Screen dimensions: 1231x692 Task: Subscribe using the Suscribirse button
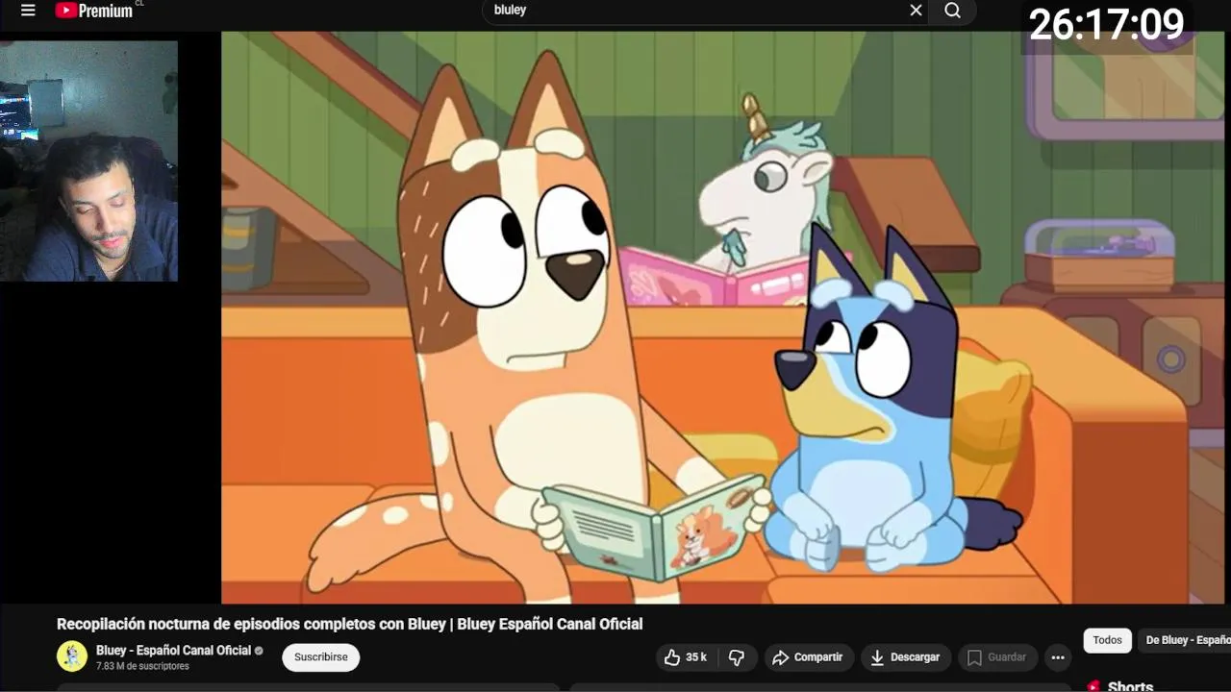[x=321, y=657]
